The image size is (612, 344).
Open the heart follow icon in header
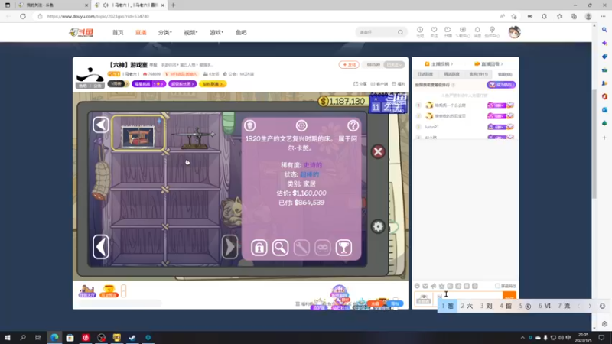pos(434,31)
